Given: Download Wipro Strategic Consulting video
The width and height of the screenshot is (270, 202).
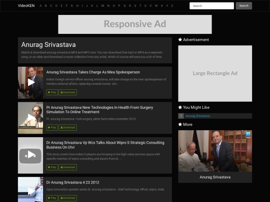Looking at the screenshot, I should click(x=68, y=167).
